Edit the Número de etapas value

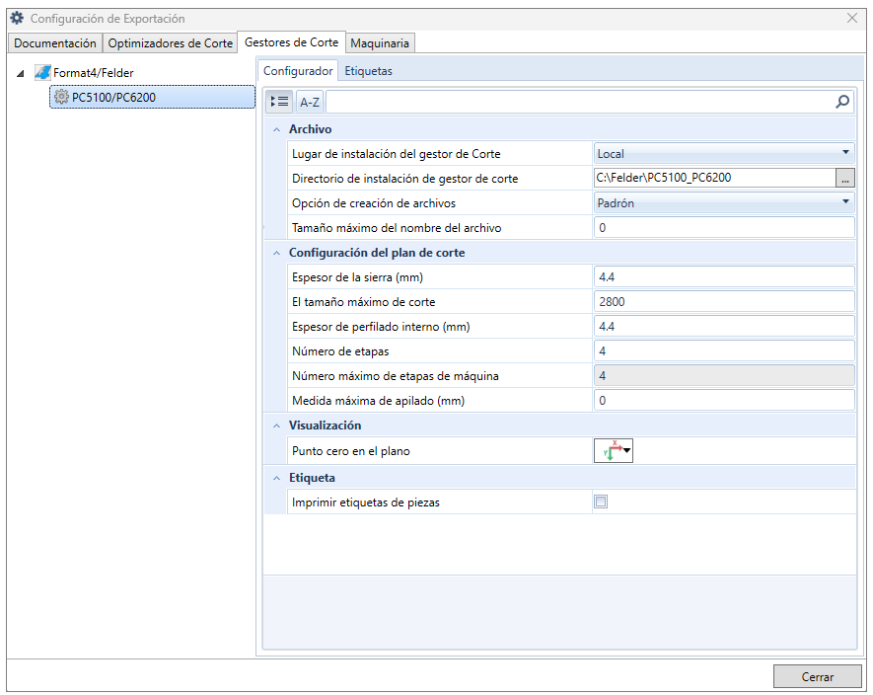pos(724,351)
